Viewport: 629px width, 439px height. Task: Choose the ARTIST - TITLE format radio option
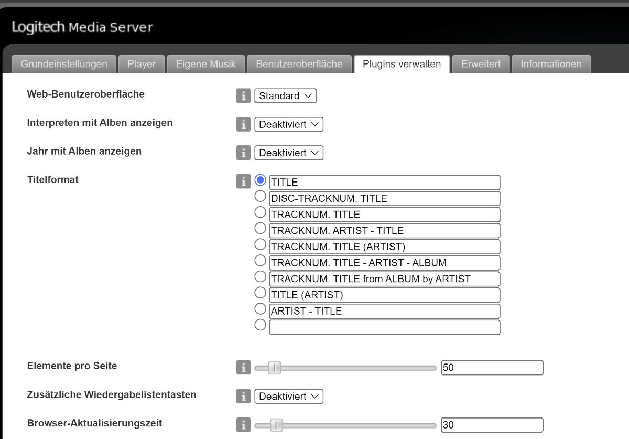[x=261, y=308]
